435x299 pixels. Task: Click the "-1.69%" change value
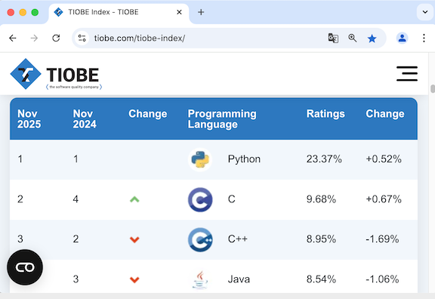pyautogui.click(x=382, y=239)
